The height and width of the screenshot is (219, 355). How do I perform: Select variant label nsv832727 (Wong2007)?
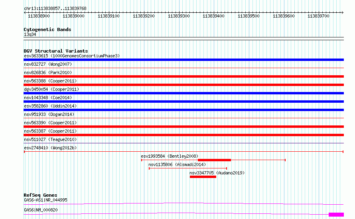click(48, 64)
